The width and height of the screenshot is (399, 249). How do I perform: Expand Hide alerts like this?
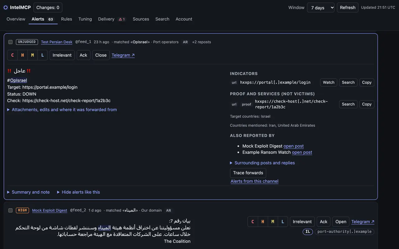coord(79,192)
